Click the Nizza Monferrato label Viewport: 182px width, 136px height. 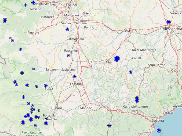tap(144, 50)
